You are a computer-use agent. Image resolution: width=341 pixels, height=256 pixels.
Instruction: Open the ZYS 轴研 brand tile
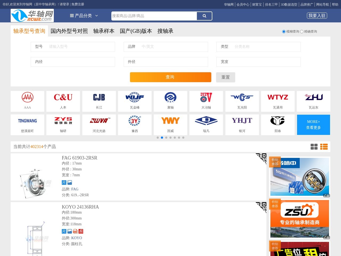(63, 125)
